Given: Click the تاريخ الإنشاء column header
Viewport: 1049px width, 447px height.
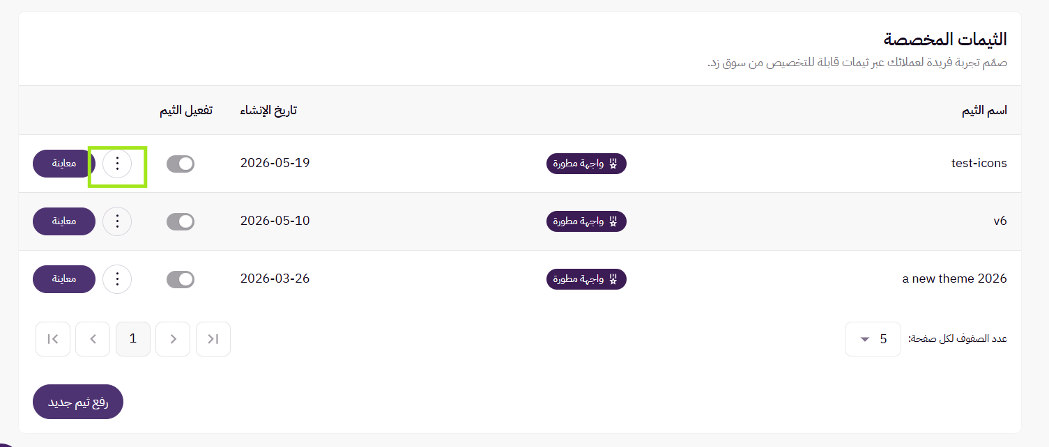Looking at the screenshot, I should [x=268, y=111].
